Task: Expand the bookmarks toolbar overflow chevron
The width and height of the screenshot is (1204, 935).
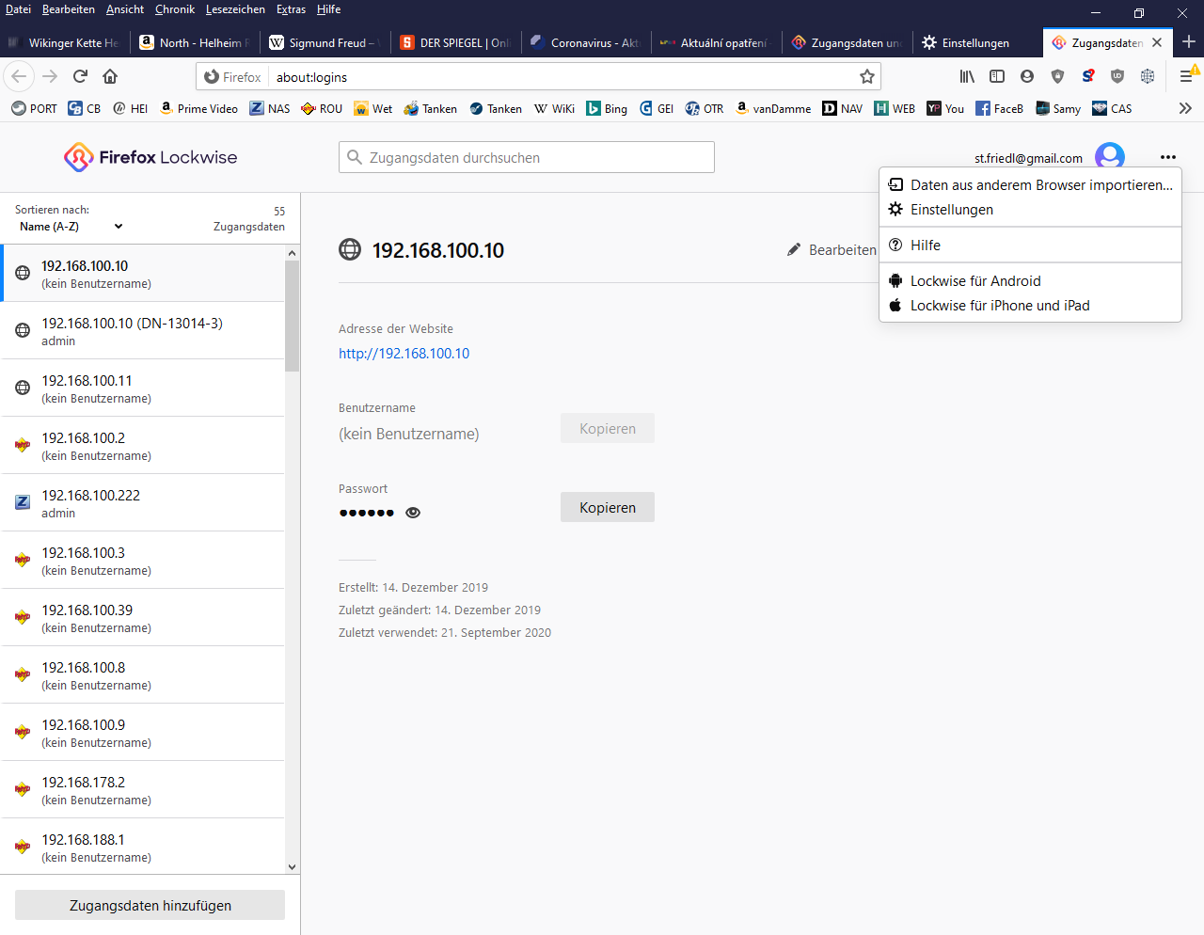Action: tap(1185, 108)
